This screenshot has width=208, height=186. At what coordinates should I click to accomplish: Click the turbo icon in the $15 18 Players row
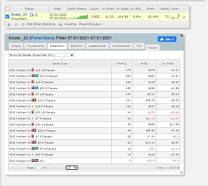pyautogui.click(x=33, y=70)
